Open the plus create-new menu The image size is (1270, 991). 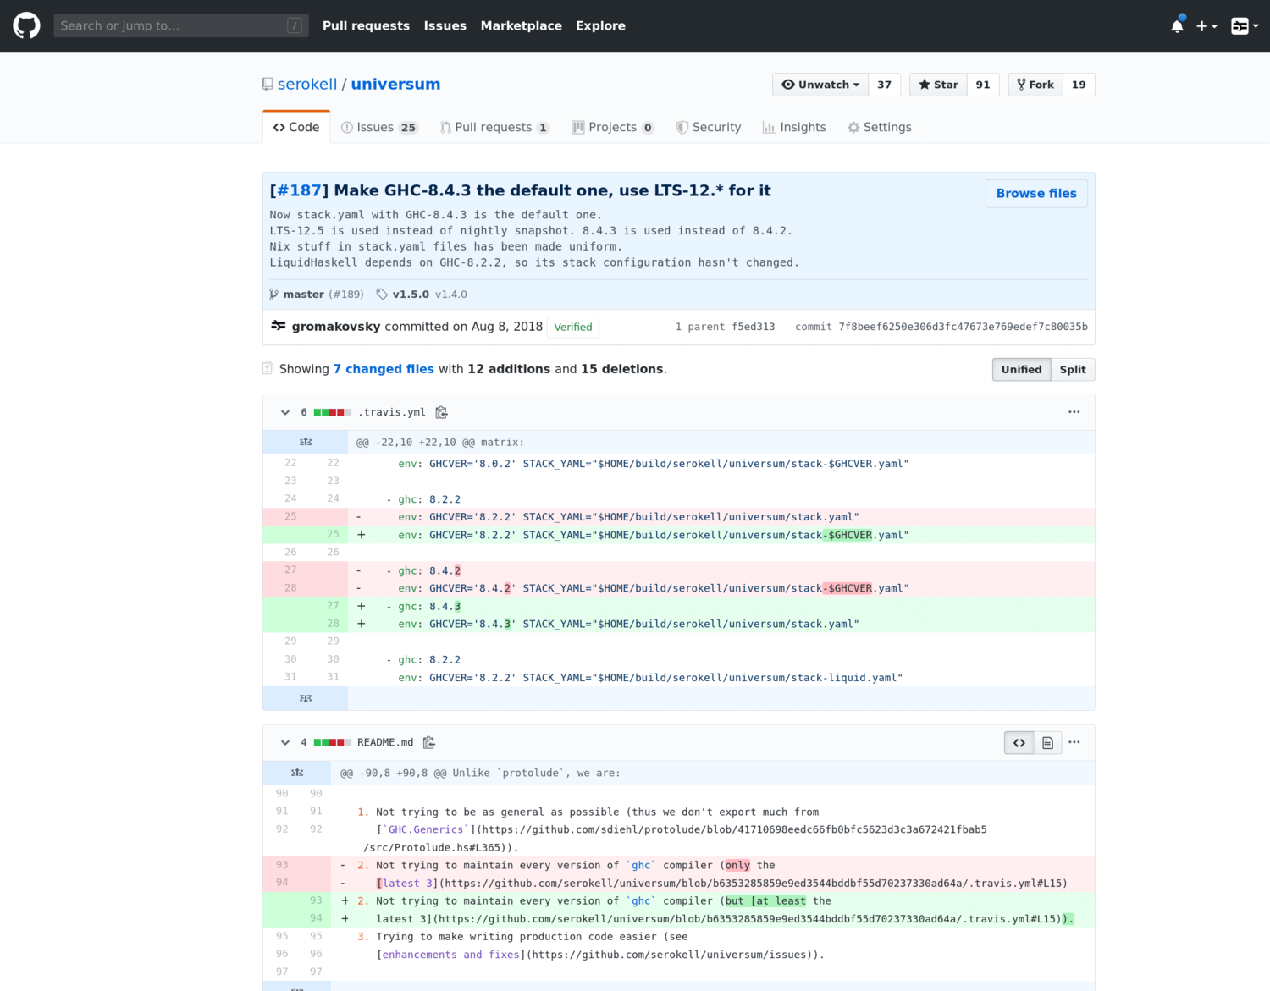coord(1206,26)
